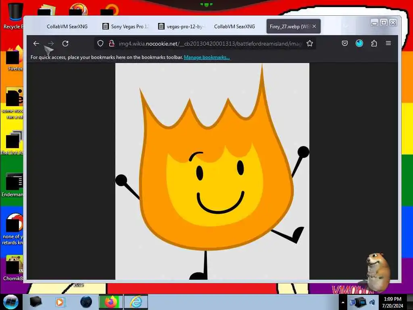Follow the Manage bookmarks link
The height and width of the screenshot is (310, 413).
[207, 57]
